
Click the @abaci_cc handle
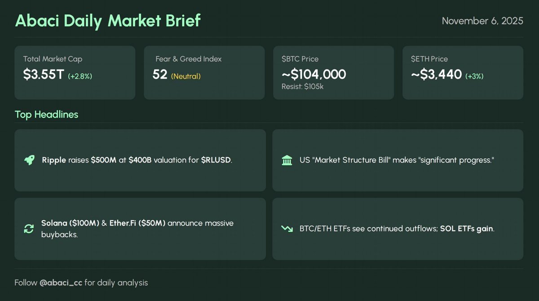point(61,283)
